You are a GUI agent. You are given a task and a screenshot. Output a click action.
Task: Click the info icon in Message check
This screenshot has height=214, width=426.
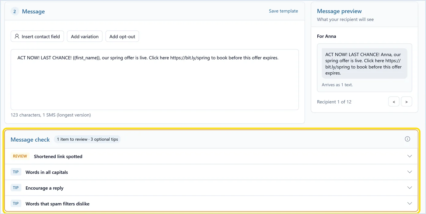(407, 139)
